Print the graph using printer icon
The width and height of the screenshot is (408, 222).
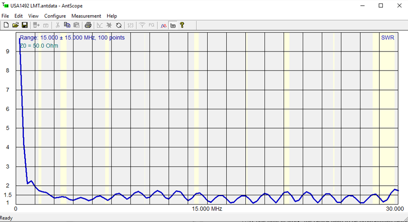tap(88, 25)
